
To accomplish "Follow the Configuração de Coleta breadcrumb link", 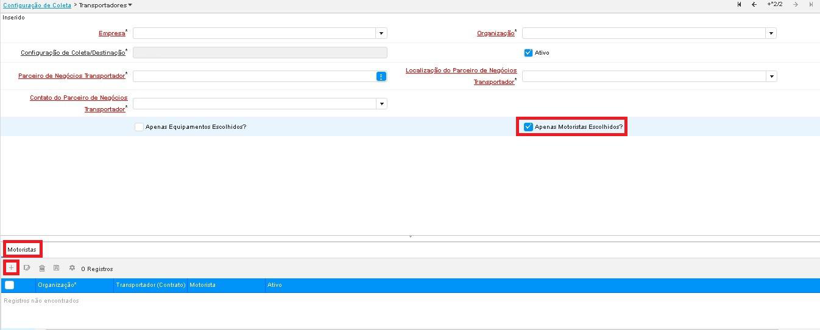I will click(37, 5).
